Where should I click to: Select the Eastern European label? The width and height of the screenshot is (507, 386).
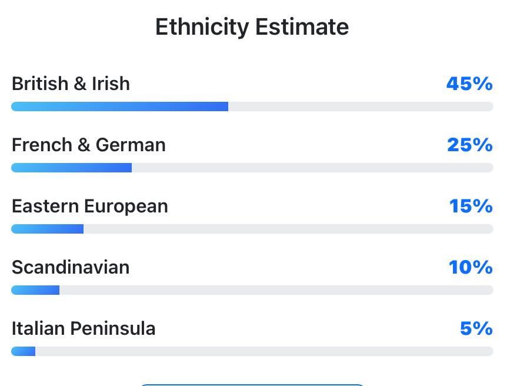(x=89, y=206)
